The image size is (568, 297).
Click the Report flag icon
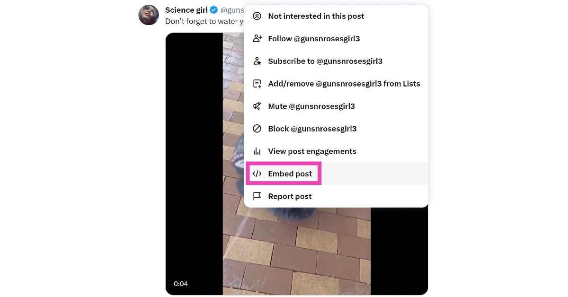pyautogui.click(x=257, y=196)
